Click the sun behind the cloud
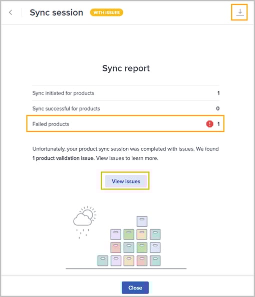 click(89, 213)
